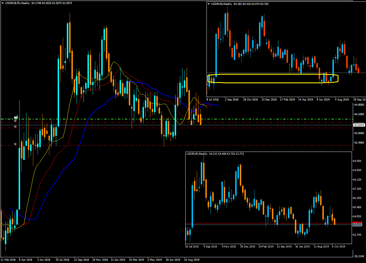366x263 pixels.
Task: Select the lowest red dashed take-profit line
Action: (176, 146)
